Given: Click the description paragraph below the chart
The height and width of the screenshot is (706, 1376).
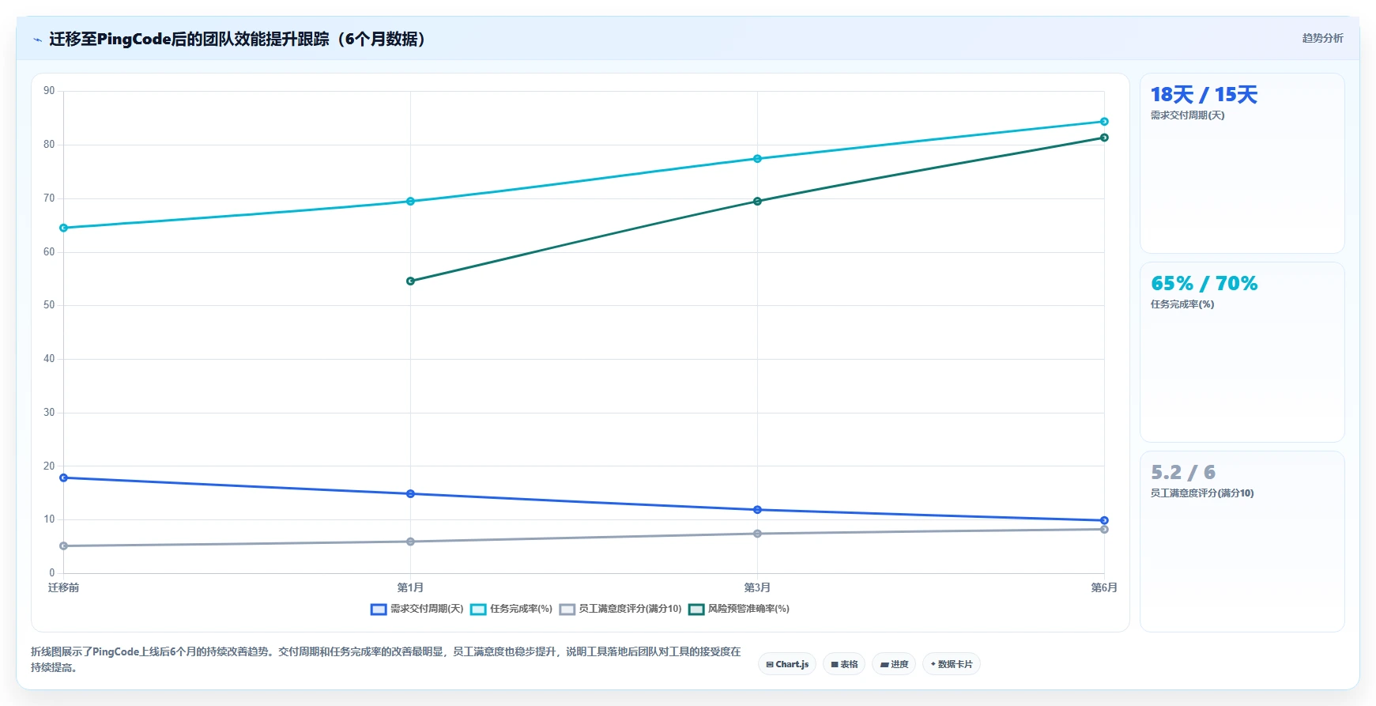Looking at the screenshot, I should click(x=386, y=659).
